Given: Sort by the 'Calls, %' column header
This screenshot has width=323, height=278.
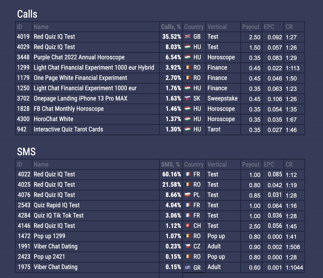Looking at the screenshot, I should [x=171, y=27].
